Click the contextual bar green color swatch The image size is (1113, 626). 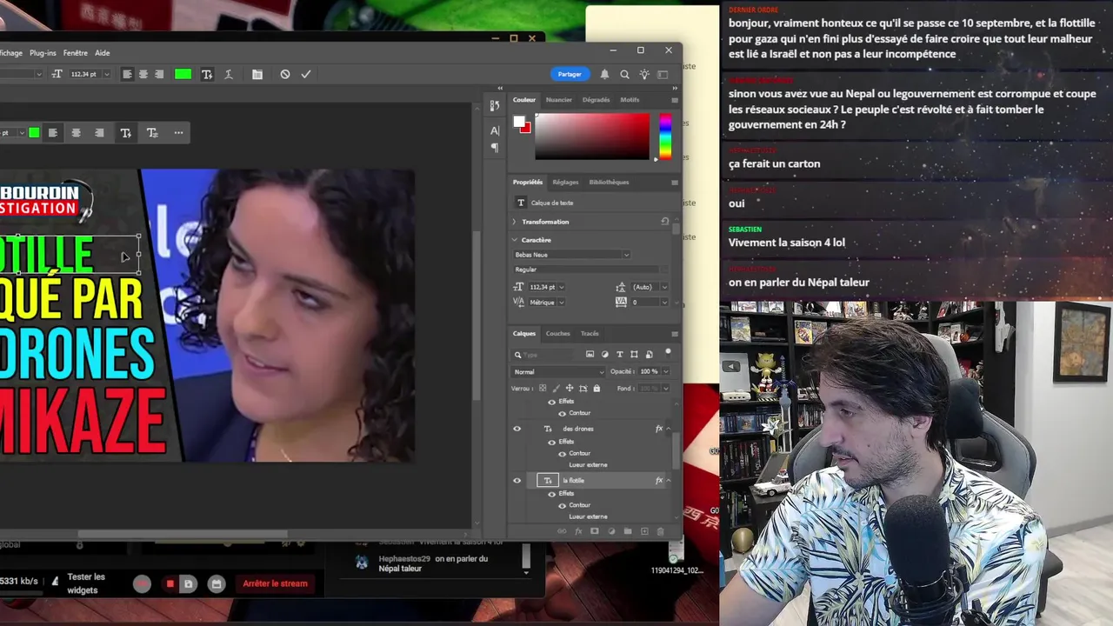34,133
